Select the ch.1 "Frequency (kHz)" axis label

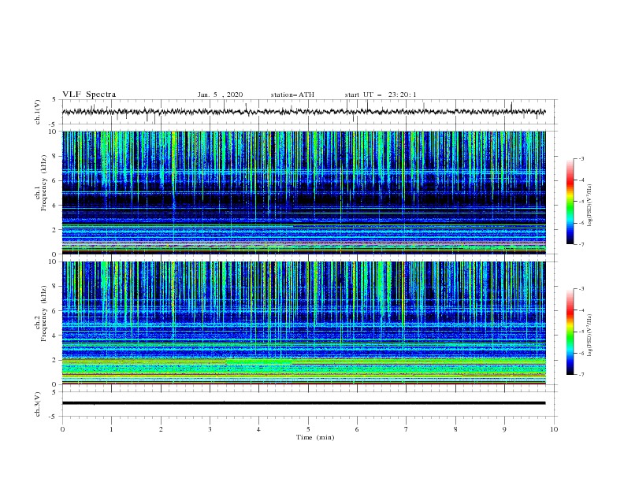(x=44, y=184)
